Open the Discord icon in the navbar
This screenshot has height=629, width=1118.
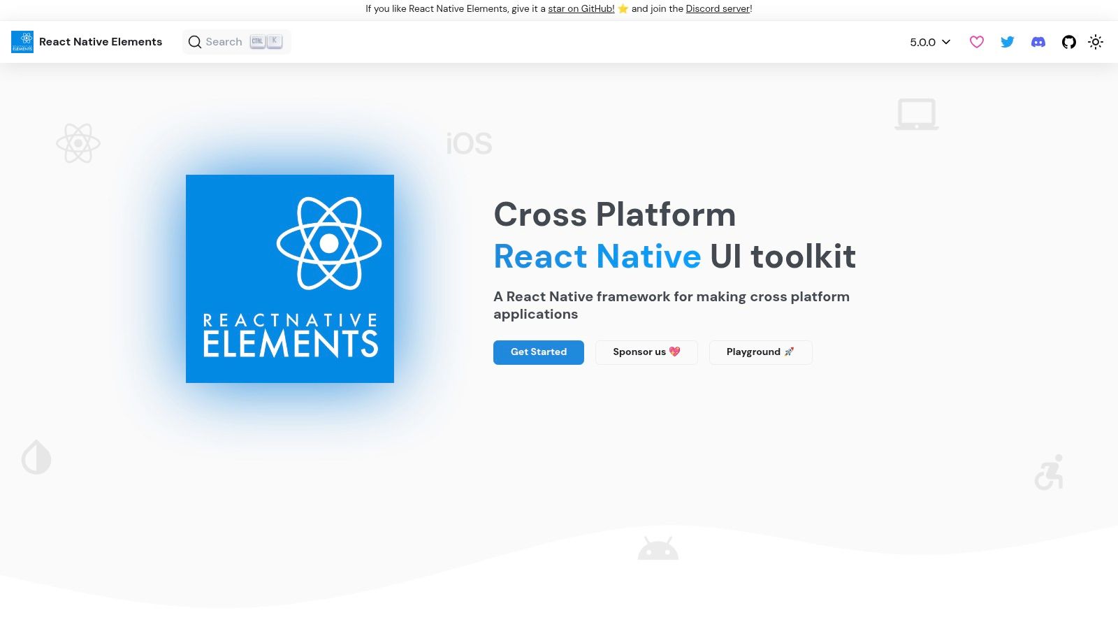click(x=1038, y=42)
